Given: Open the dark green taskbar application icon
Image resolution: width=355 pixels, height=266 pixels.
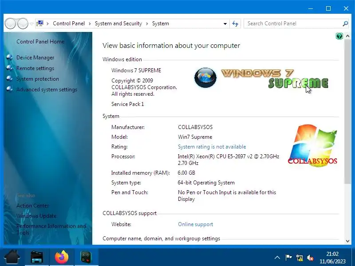Looking at the screenshot, I should [x=86, y=257].
